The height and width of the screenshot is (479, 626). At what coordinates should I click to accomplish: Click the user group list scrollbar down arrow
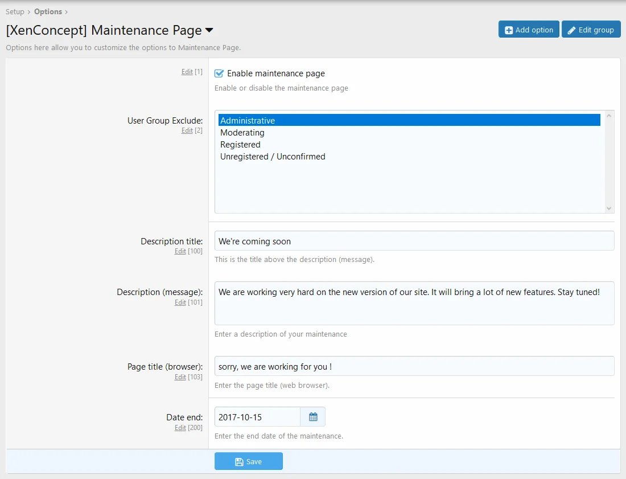click(609, 208)
